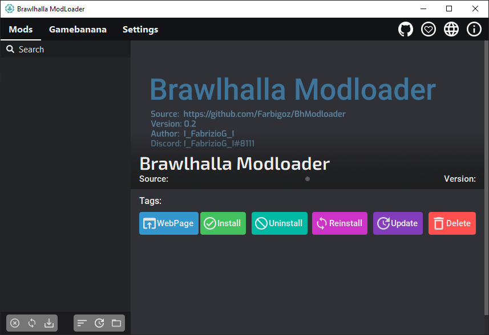
Task: Click the Reinstall button
Action: point(340,223)
